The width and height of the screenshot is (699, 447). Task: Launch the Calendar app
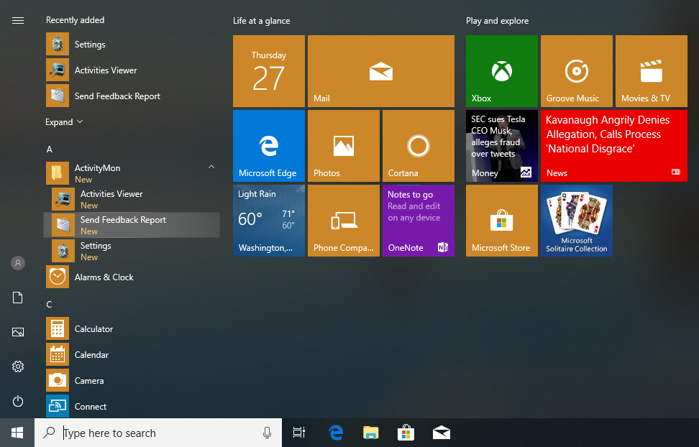click(x=132, y=354)
